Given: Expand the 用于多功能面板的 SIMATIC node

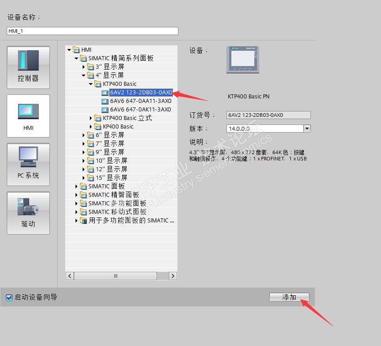Looking at the screenshot, I should pyautogui.click(x=76, y=221).
